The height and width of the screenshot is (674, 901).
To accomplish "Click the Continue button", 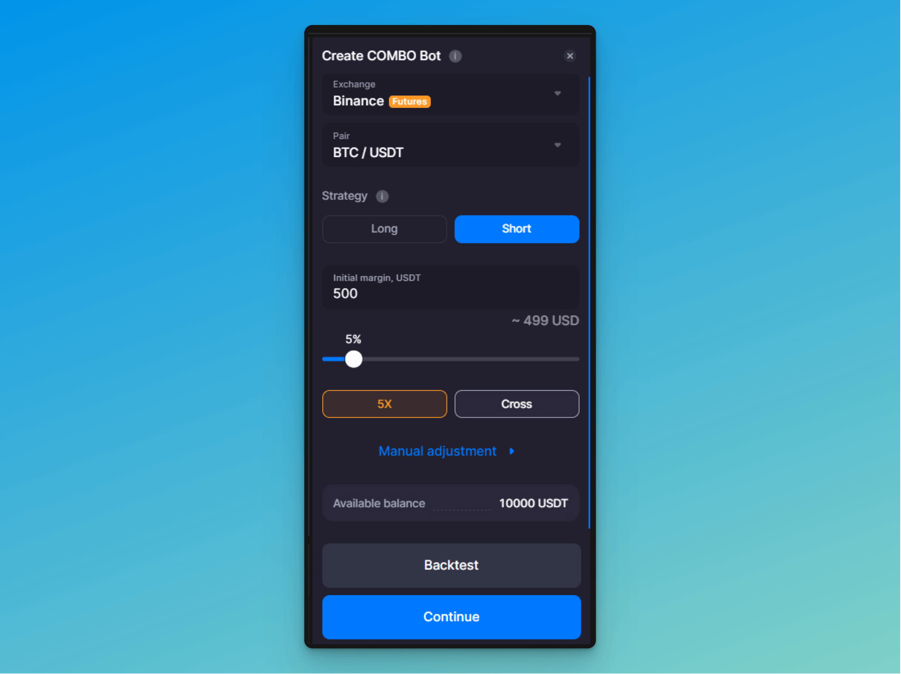I will click(x=451, y=616).
